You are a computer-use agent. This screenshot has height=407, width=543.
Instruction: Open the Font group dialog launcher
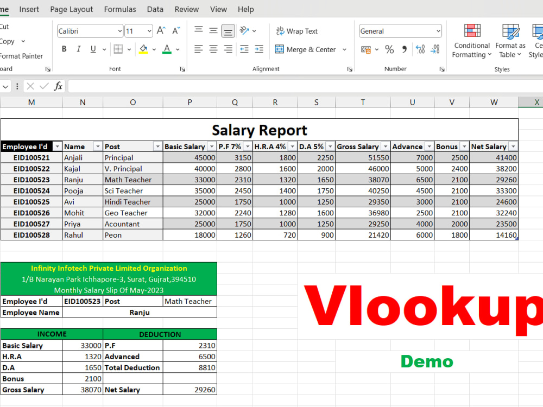181,68
